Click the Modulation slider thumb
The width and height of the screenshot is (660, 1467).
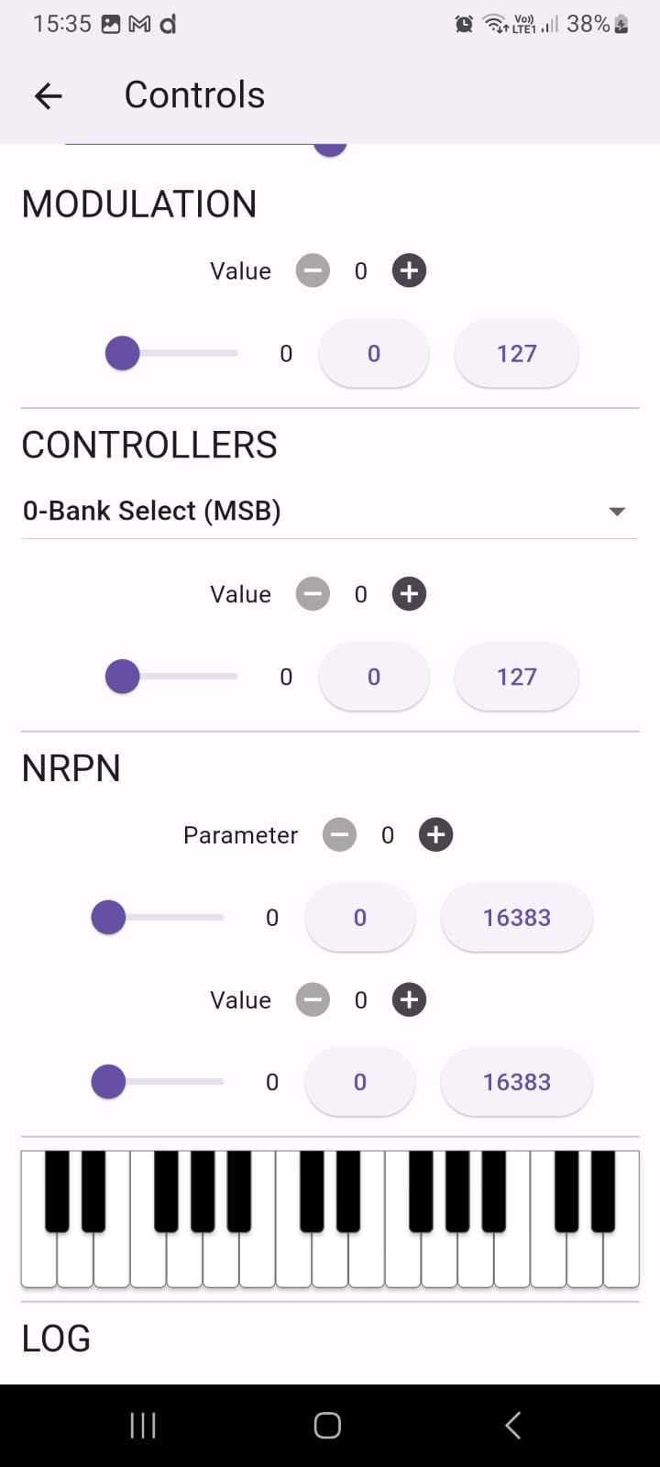point(122,353)
